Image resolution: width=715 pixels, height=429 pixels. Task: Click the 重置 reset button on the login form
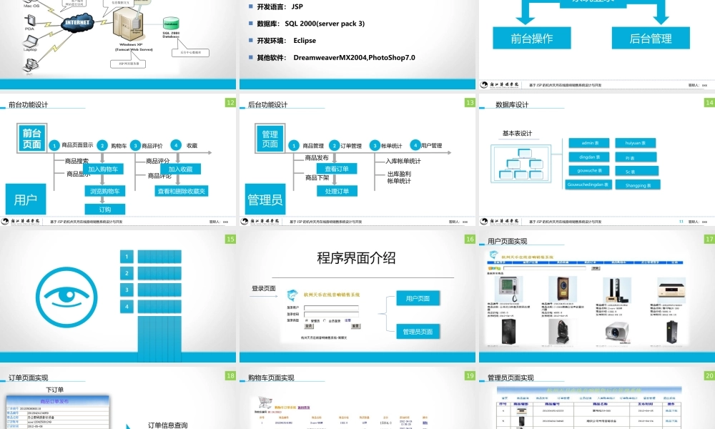click(355, 326)
